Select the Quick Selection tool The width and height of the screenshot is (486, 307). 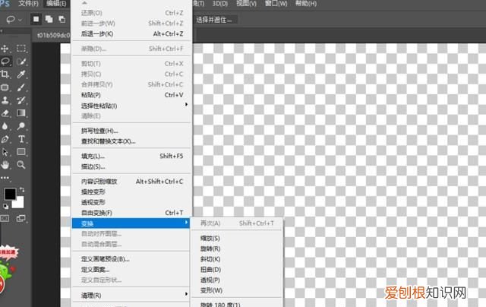[x=21, y=61]
